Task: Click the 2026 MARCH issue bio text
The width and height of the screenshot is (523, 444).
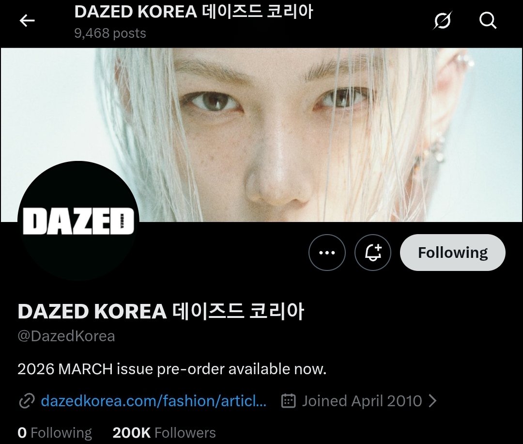Action: 172,369
